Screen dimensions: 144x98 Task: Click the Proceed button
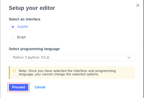click(18, 87)
